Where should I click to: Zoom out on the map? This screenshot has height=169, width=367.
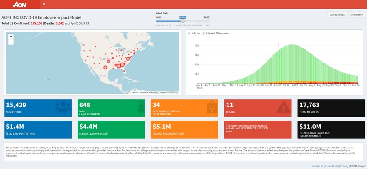(x=11, y=42)
